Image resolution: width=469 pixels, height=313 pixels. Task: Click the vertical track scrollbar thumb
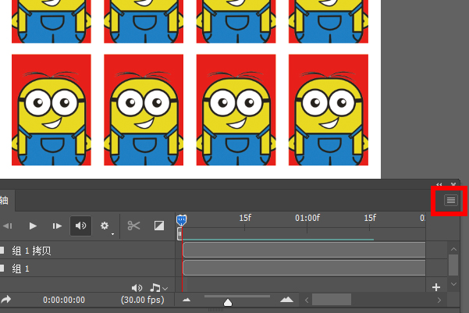453,265
